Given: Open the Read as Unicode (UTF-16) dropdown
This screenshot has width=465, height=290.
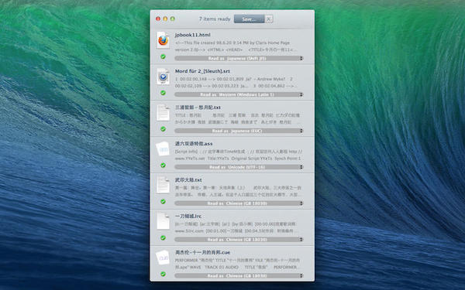Looking at the screenshot, I should (239, 167).
